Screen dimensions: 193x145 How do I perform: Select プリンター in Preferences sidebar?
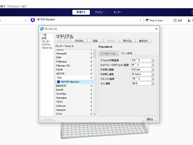(x=46, y=41)
